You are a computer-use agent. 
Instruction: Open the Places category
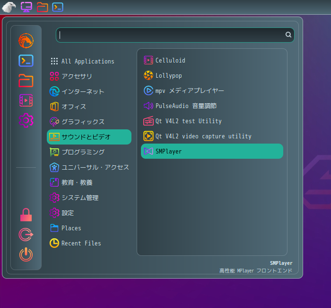(89, 228)
